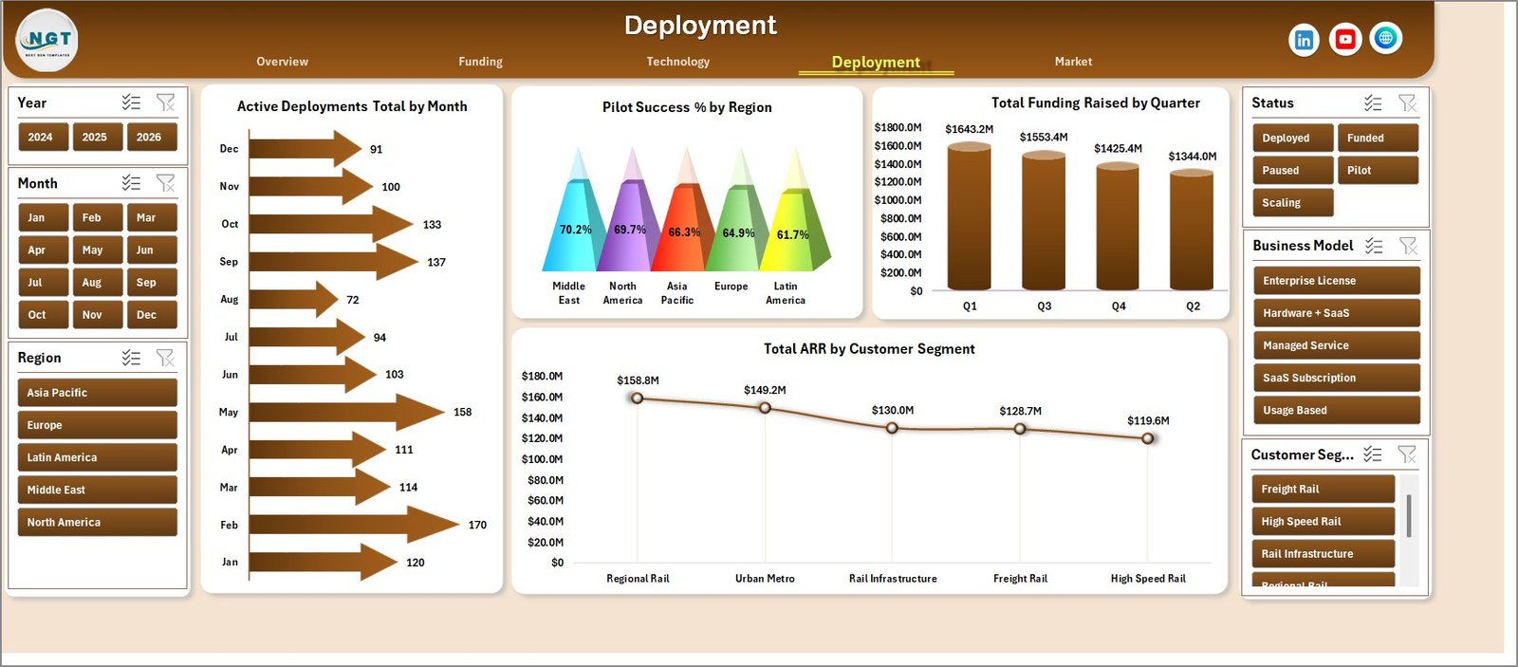Select High Speed Rail customer segment

(x=1323, y=522)
